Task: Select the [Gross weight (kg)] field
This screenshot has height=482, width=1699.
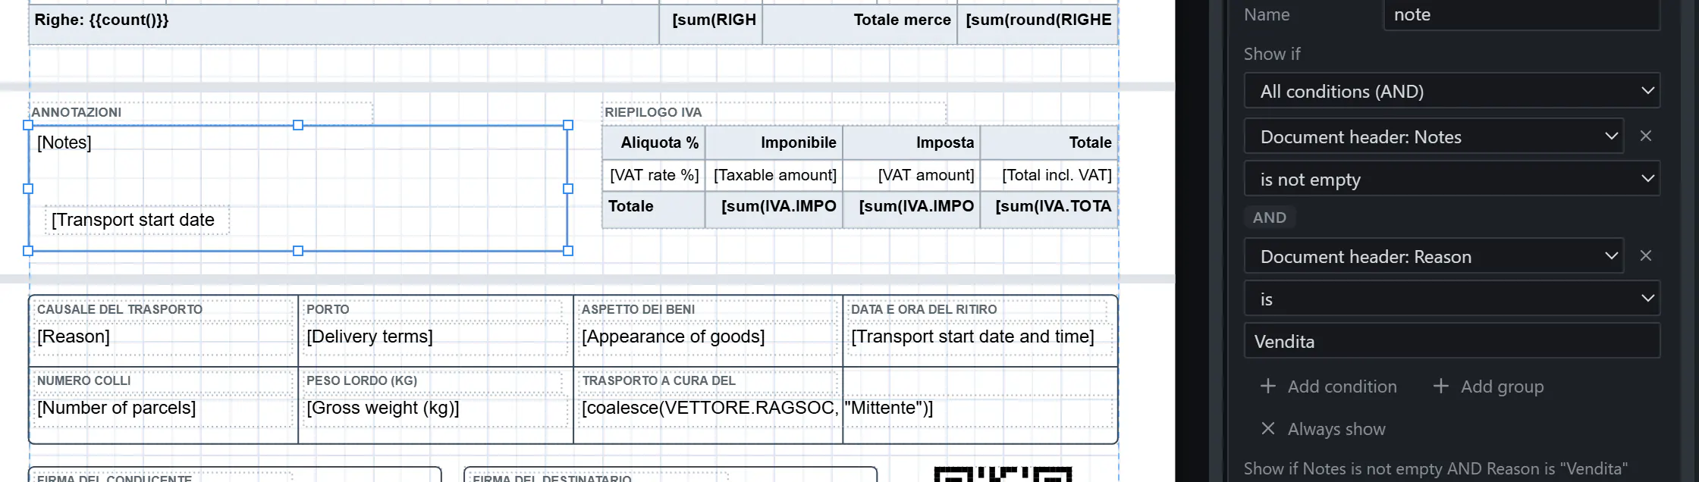Action: (435, 409)
